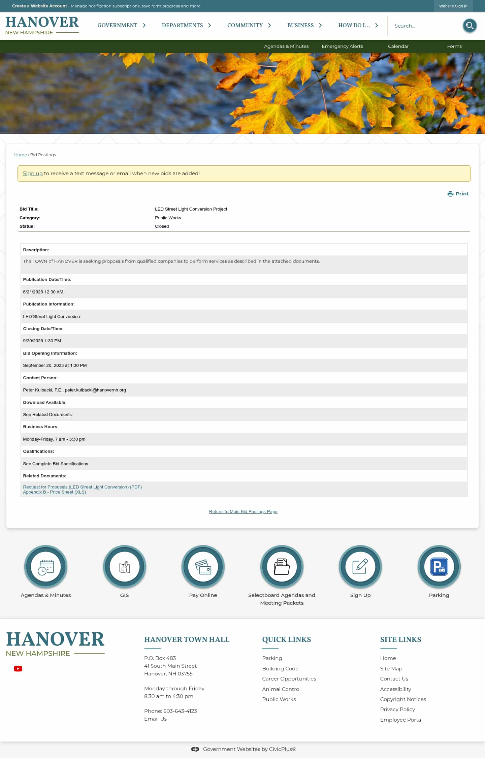
Task: Expand the How Do I... menu chevron
Action: 377,25
